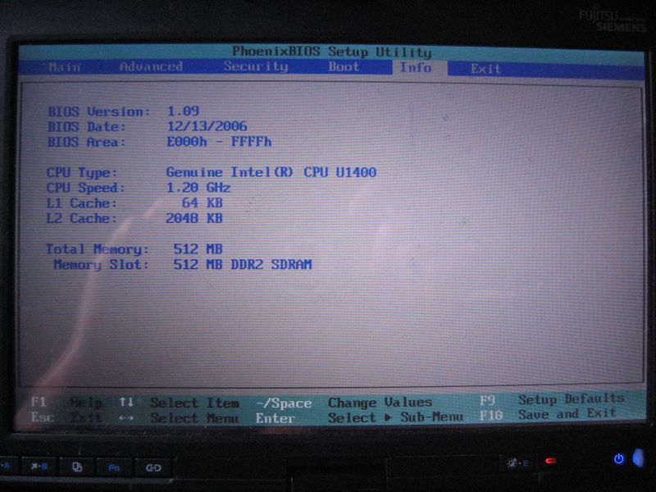Click the 64 KB value
The height and width of the screenshot is (492, 656).
tap(202, 203)
